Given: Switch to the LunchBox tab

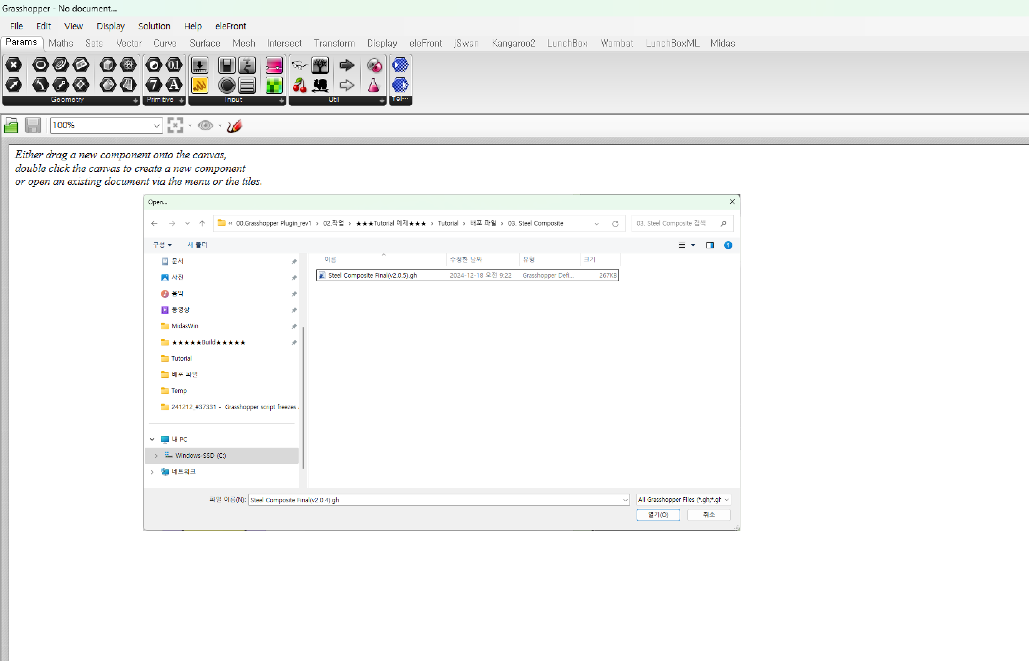Looking at the screenshot, I should (567, 43).
